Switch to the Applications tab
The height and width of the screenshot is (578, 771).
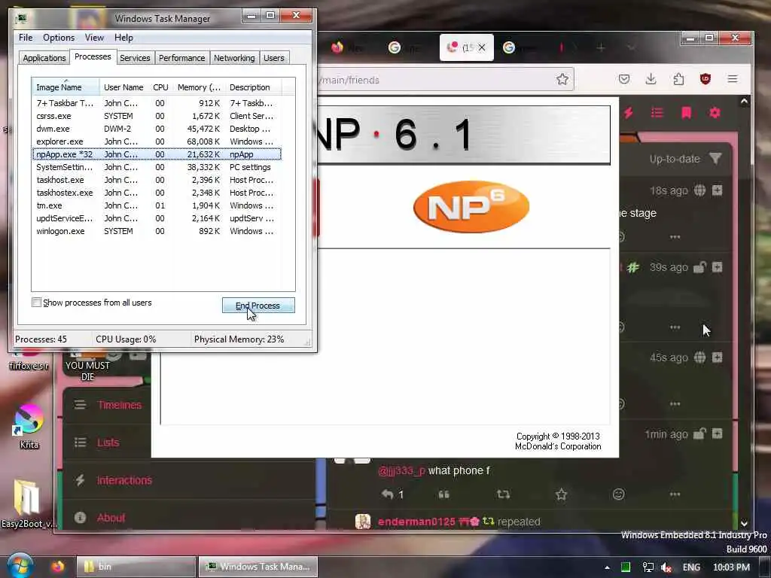pyautogui.click(x=44, y=58)
